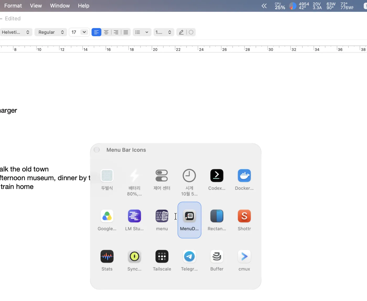Screen dimensions: 367x301
Task: Click the 'fternoon museum, dinner by' line
Action: click(x=45, y=178)
